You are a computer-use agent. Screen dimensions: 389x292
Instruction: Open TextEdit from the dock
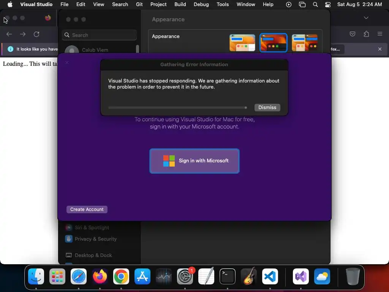pyautogui.click(x=206, y=276)
